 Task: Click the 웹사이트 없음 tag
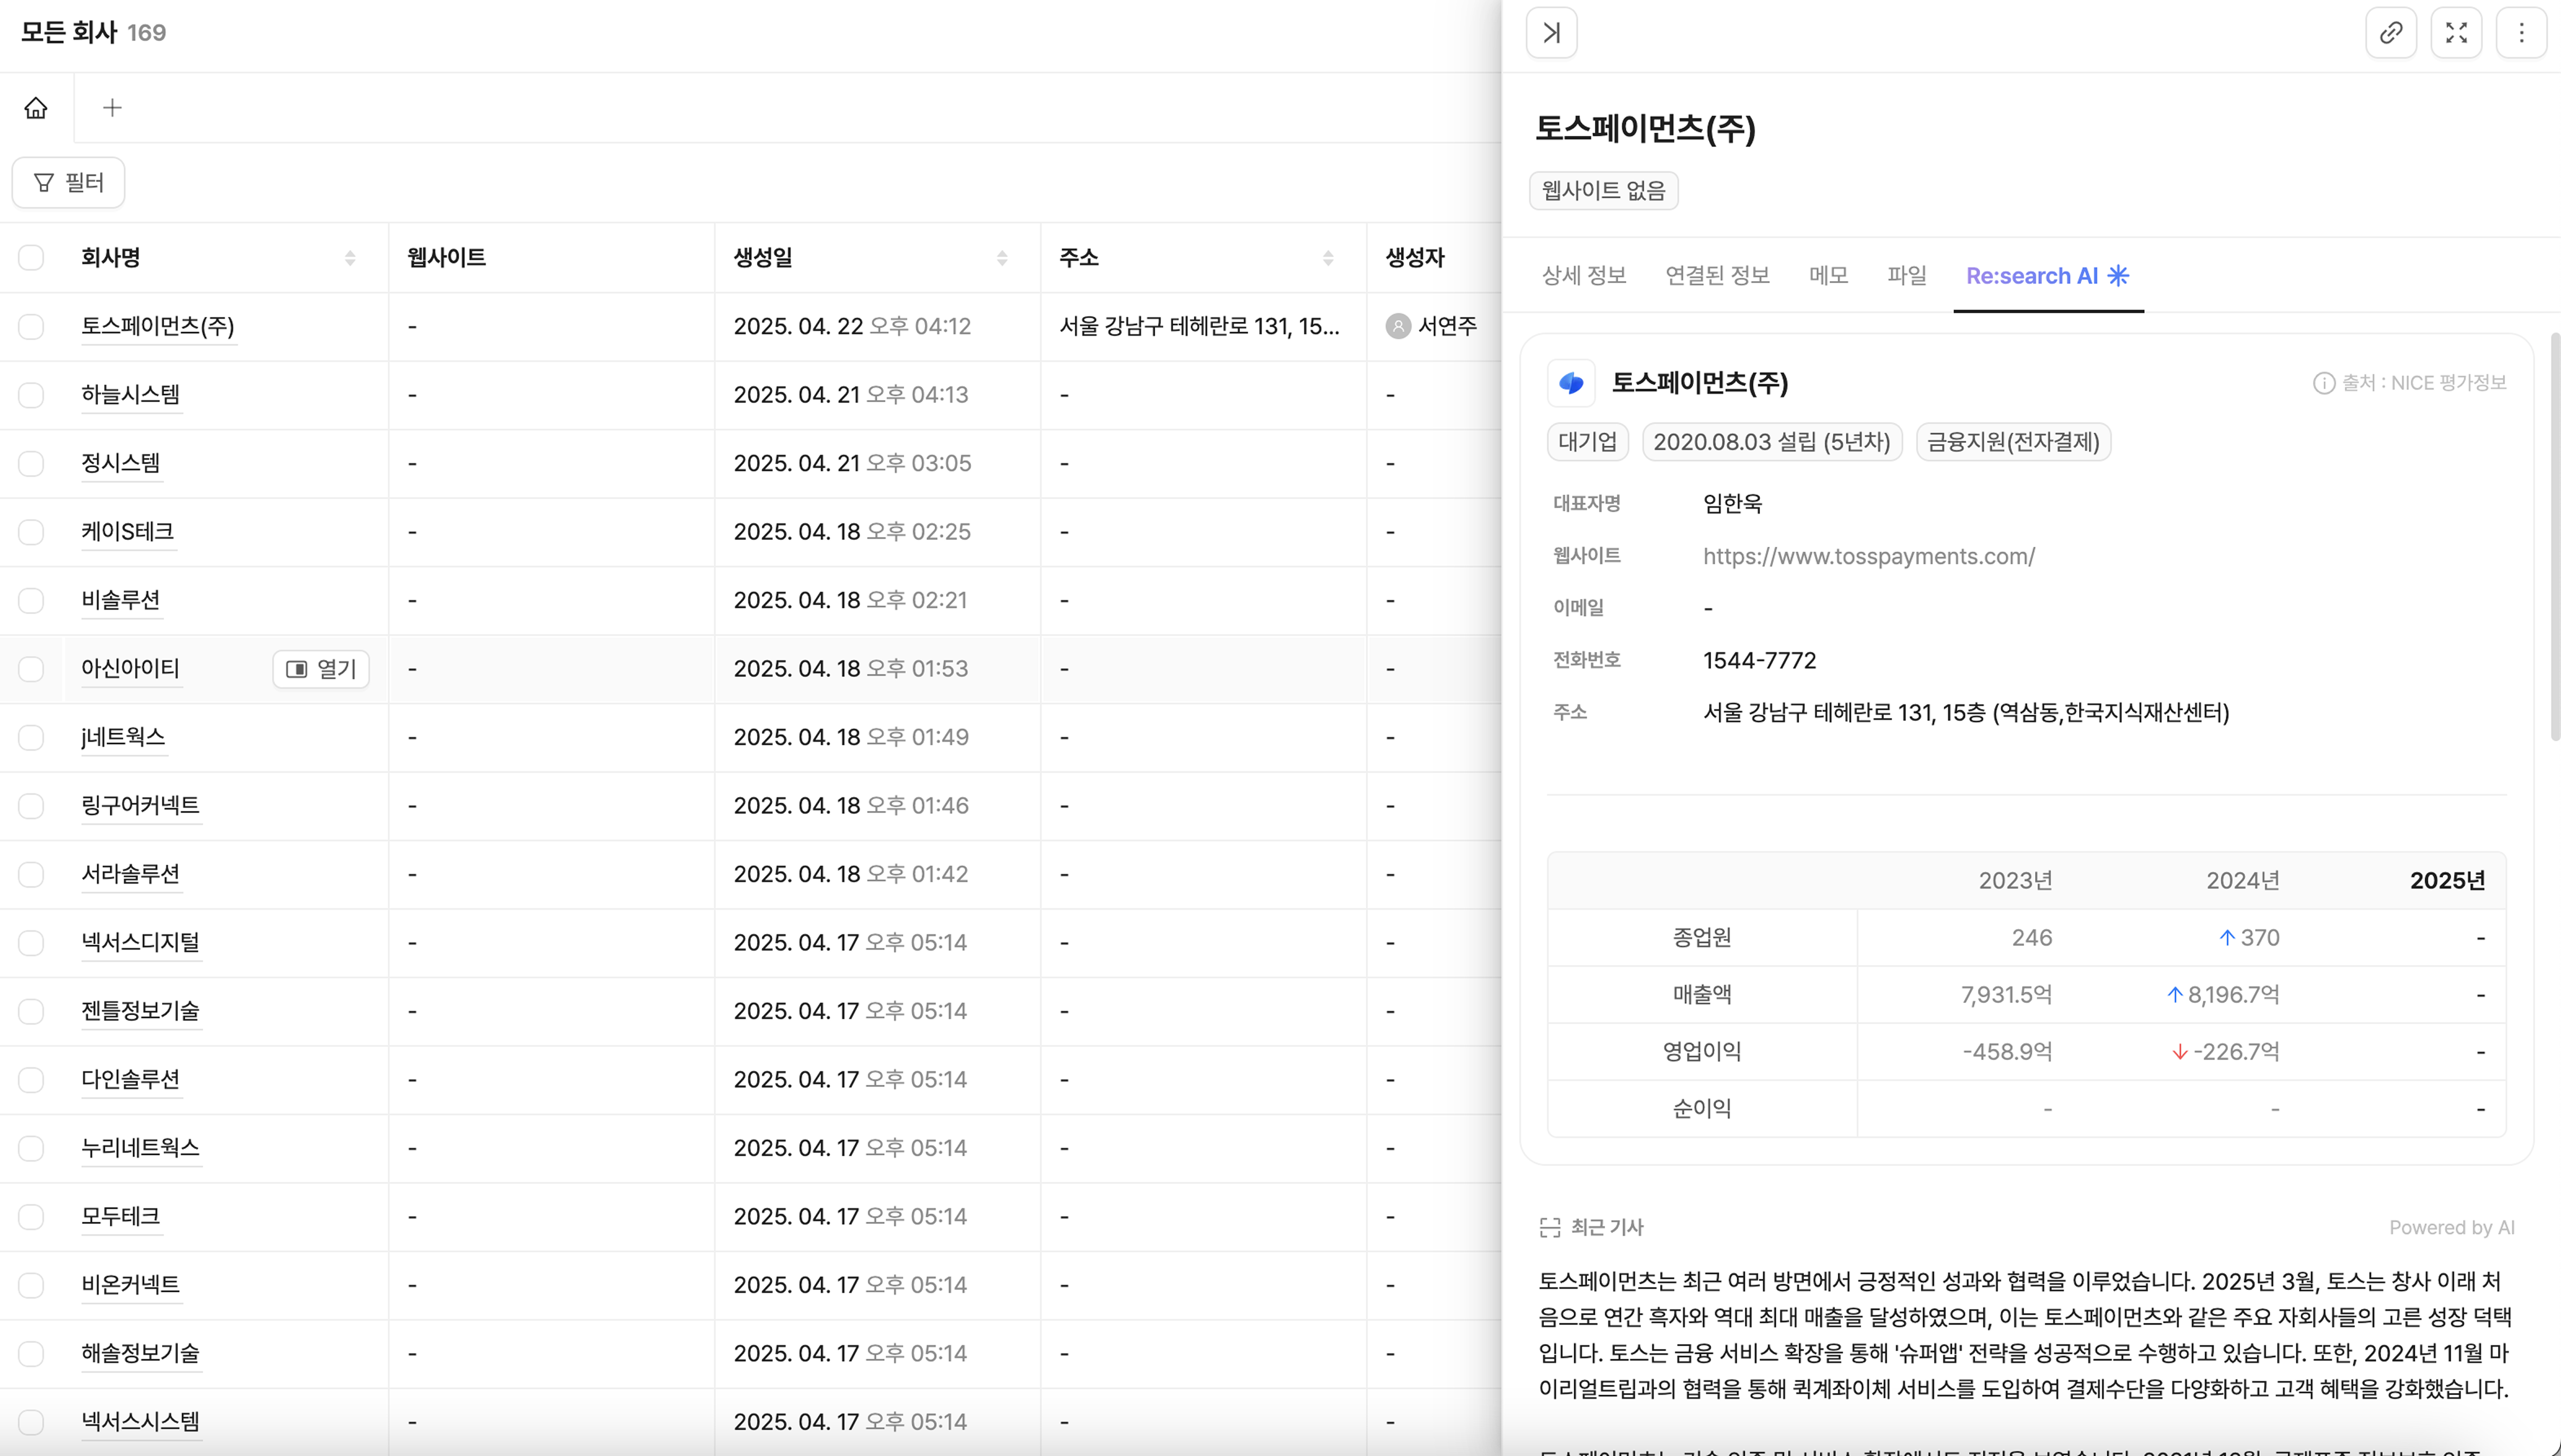(x=1604, y=191)
